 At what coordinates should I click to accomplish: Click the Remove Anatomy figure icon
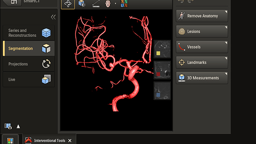coord(181,16)
